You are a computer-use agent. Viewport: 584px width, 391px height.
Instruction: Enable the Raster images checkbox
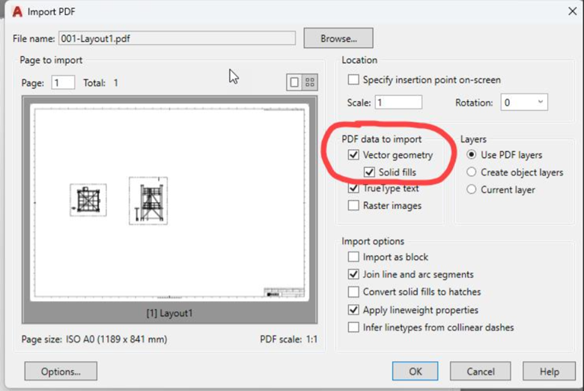[353, 205]
